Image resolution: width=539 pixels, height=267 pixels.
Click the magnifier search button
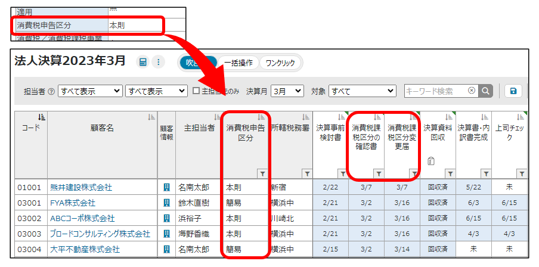coord(487,91)
